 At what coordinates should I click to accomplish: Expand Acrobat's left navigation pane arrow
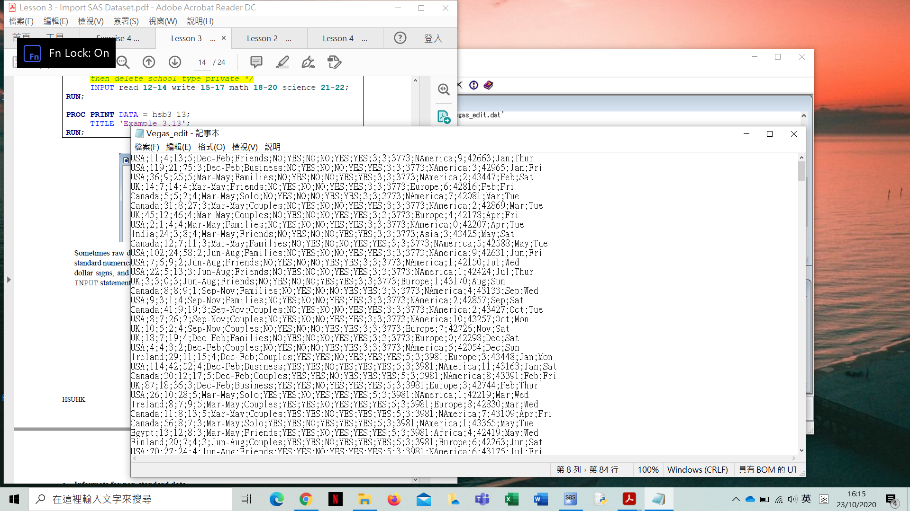[9, 280]
